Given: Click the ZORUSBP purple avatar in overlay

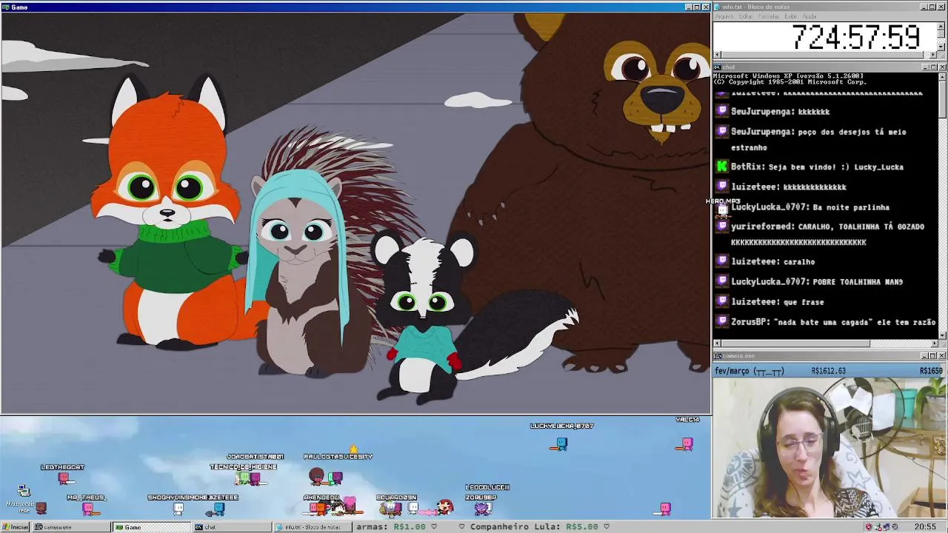Looking at the screenshot, I should (483, 509).
